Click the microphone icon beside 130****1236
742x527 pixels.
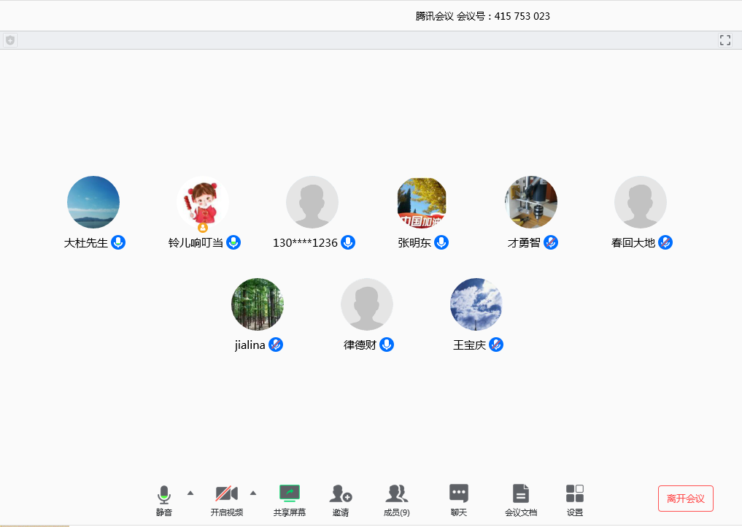tap(348, 242)
